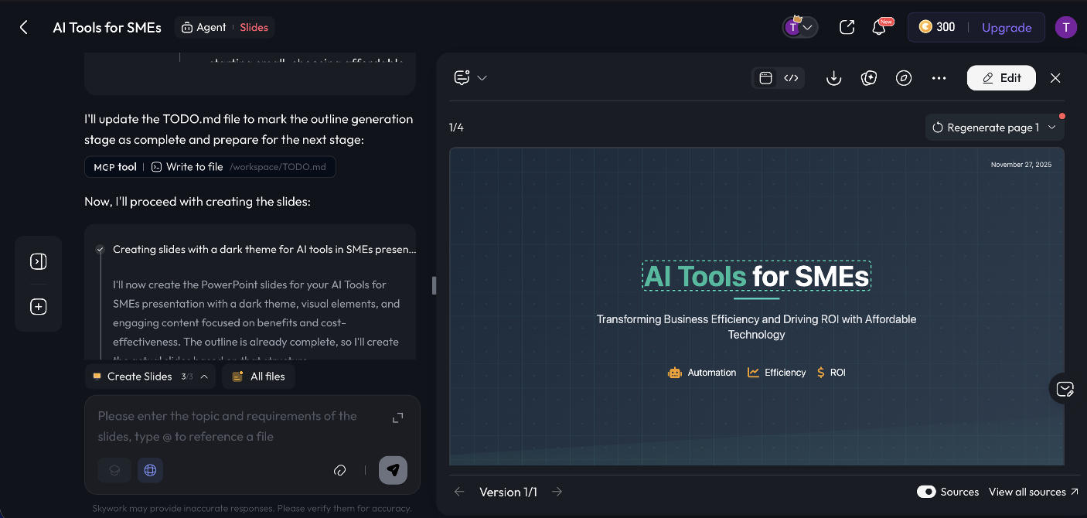The width and height of the screenshot is (1087, 518).
Task: Click the download icon to export slides
Action: pos(833,77)
